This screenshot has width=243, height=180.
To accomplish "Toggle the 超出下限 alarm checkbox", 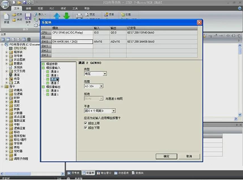I will [x=86, y=128].
